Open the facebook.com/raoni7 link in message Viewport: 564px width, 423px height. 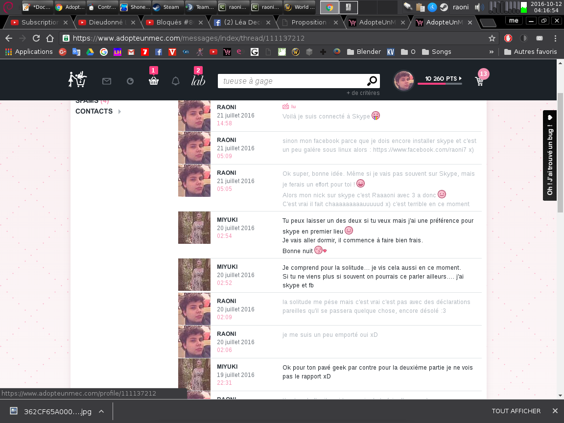pyautogui.click(x=420, y=150)
